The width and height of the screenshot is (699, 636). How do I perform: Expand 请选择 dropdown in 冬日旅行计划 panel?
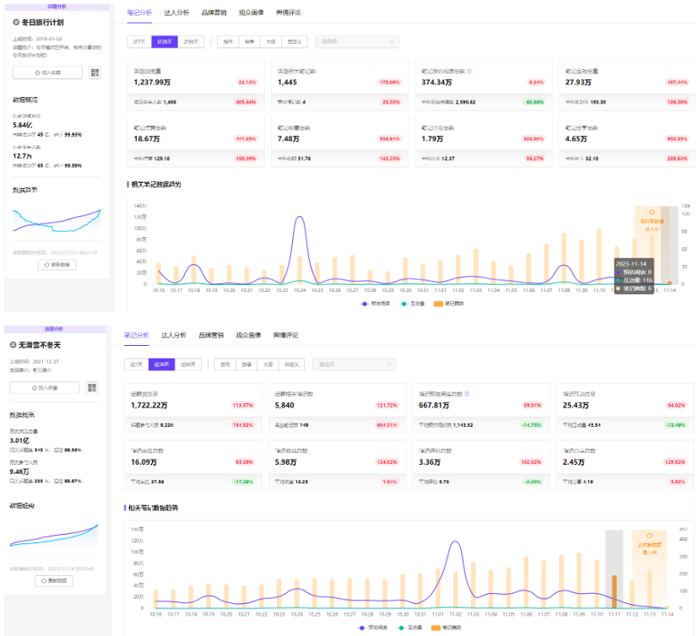[357, 41]
